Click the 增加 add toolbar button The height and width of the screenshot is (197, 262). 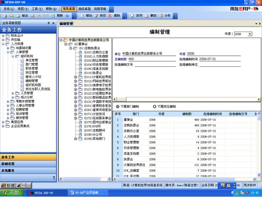pos(86,16)
